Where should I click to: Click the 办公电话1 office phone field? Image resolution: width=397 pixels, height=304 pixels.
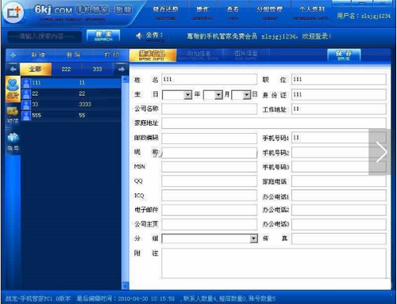tap(339, 196)
